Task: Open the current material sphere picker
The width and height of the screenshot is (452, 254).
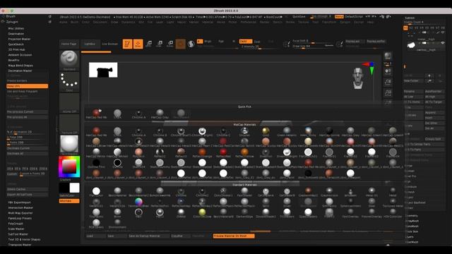Action: (x=69, y=144)
